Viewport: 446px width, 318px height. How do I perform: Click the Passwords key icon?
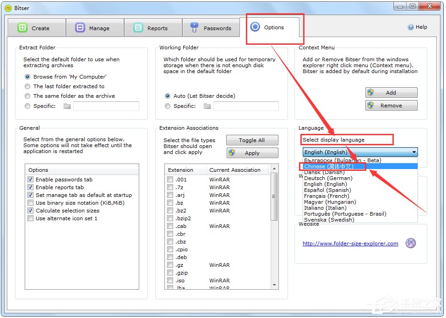[194, 27]
